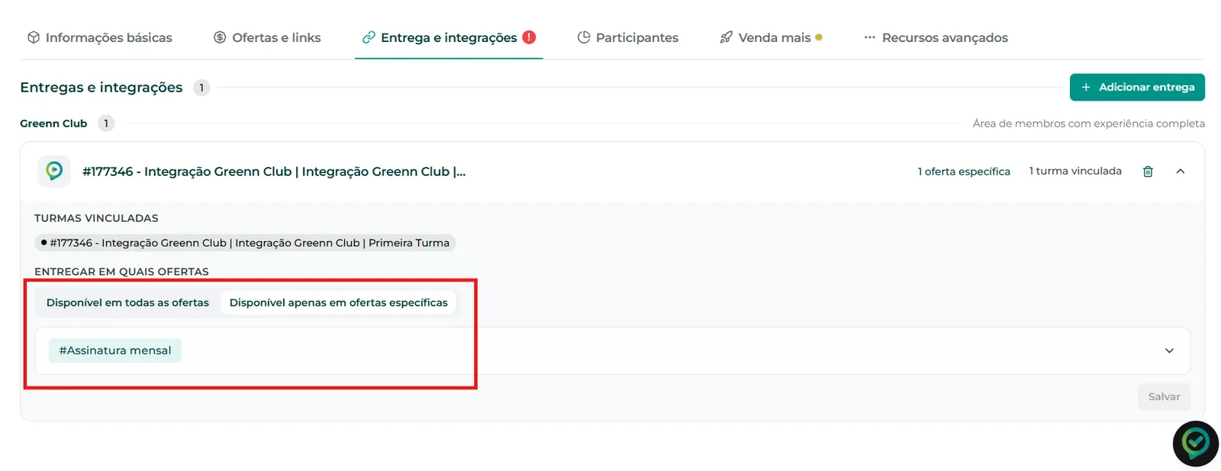1221x471 pixels.
Task: Click the red alert badge on Entrega e integrações
Action: [529, 37]
